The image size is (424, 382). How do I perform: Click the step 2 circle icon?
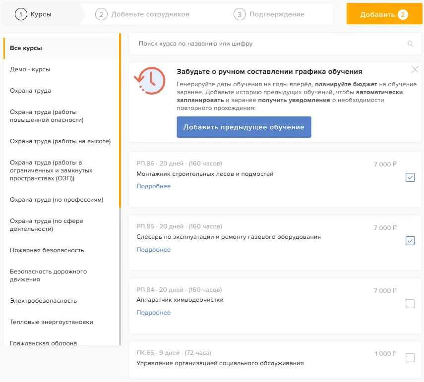click(x=101, y=14)
